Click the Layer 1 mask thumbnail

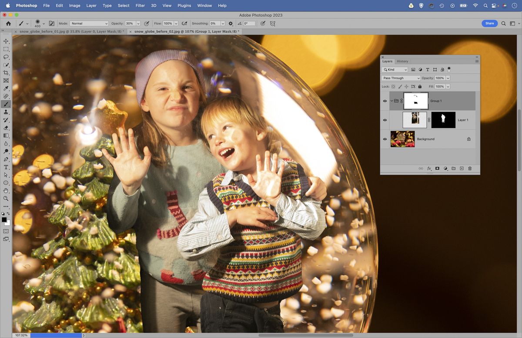click(x=443, y=120)
